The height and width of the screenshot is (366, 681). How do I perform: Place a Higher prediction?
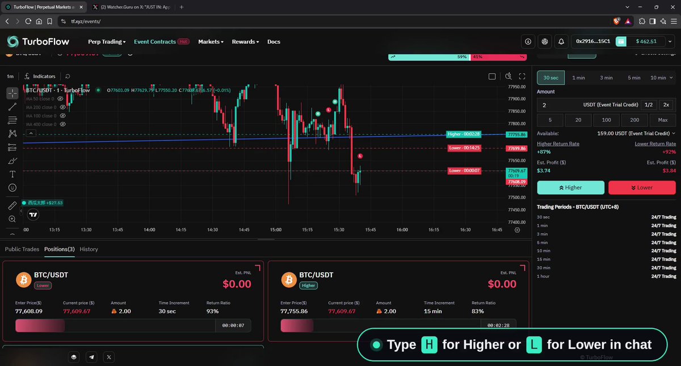pyautogui.click(x=570, y=188)
